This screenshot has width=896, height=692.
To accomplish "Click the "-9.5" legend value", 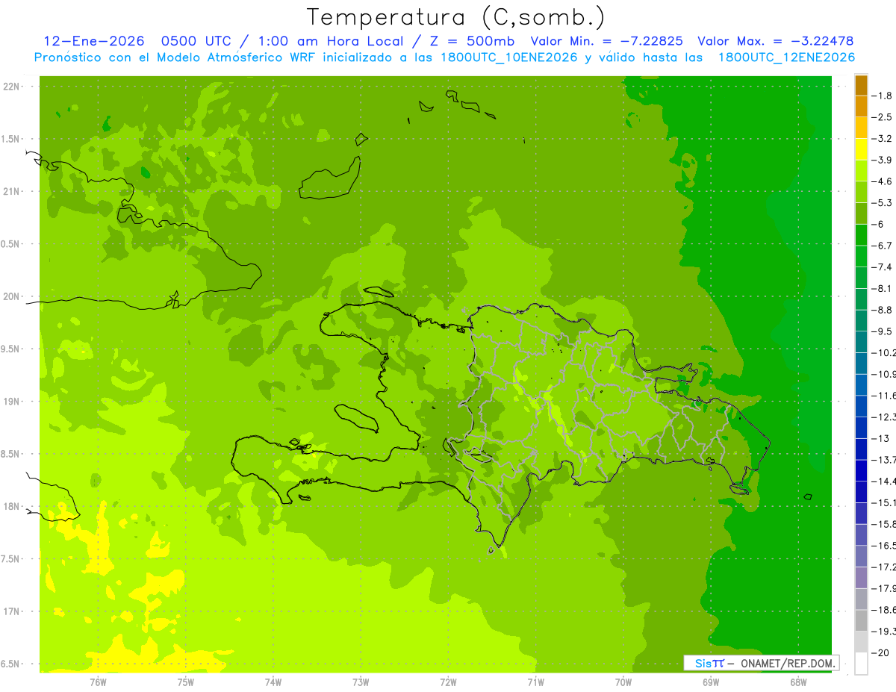I will pyautogui.click(x=882, y=331).
